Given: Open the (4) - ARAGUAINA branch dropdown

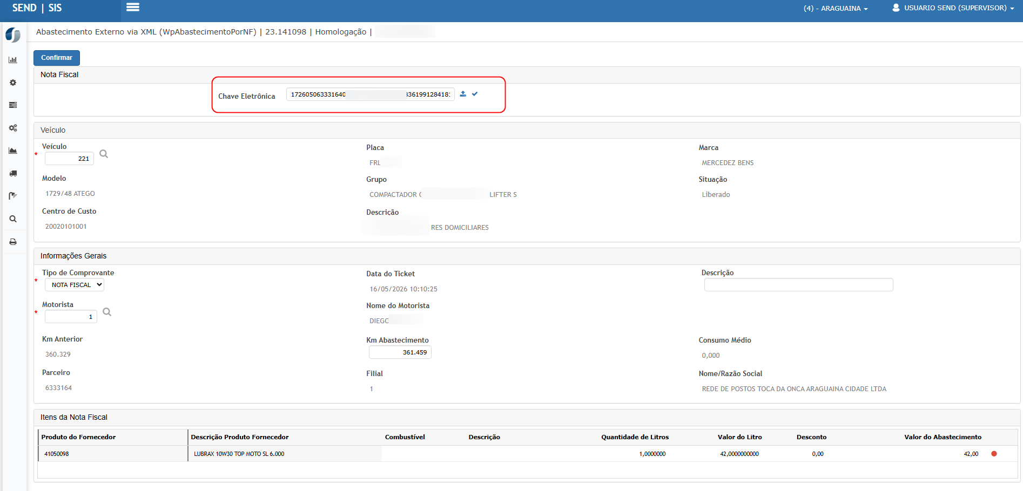Looking at the screenshot, I should [x=836, y=9].
